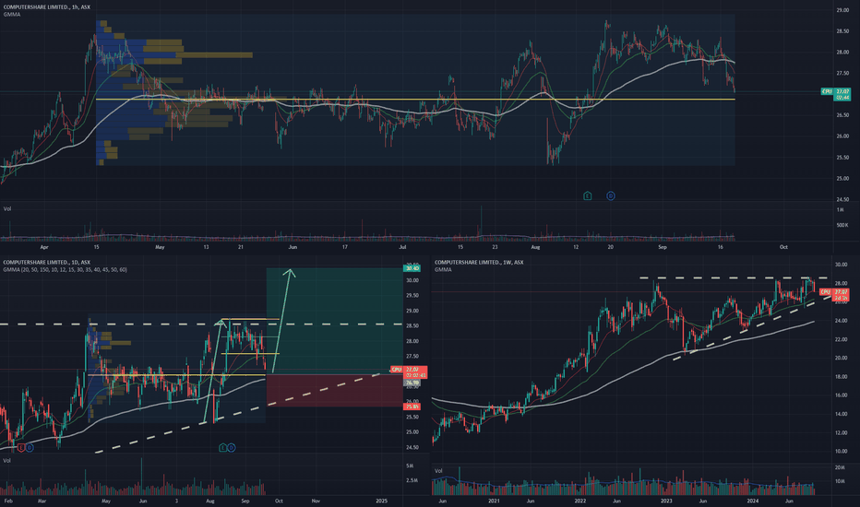Open the red earnings E marker near Feb on the daily chart
The image size is (860, 507).
(21, 448)
